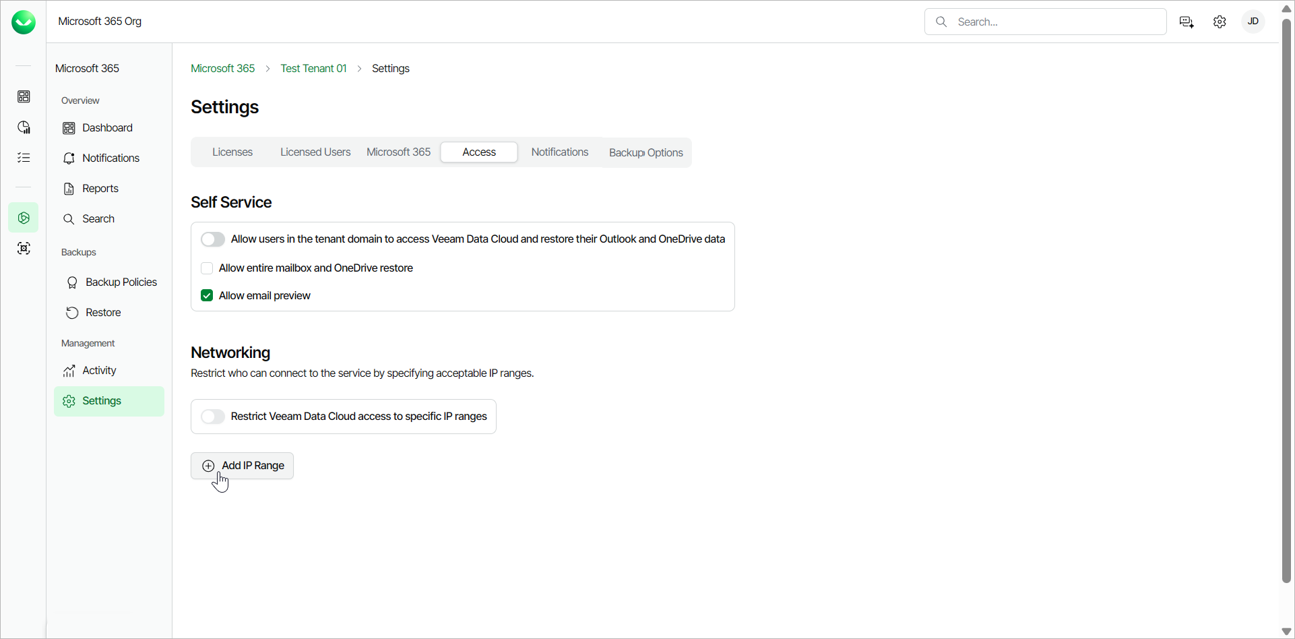The width and height of the screenshot is (1295, 639).
Task: Switch to the Licensed Users tab
Action: (315, 152)
